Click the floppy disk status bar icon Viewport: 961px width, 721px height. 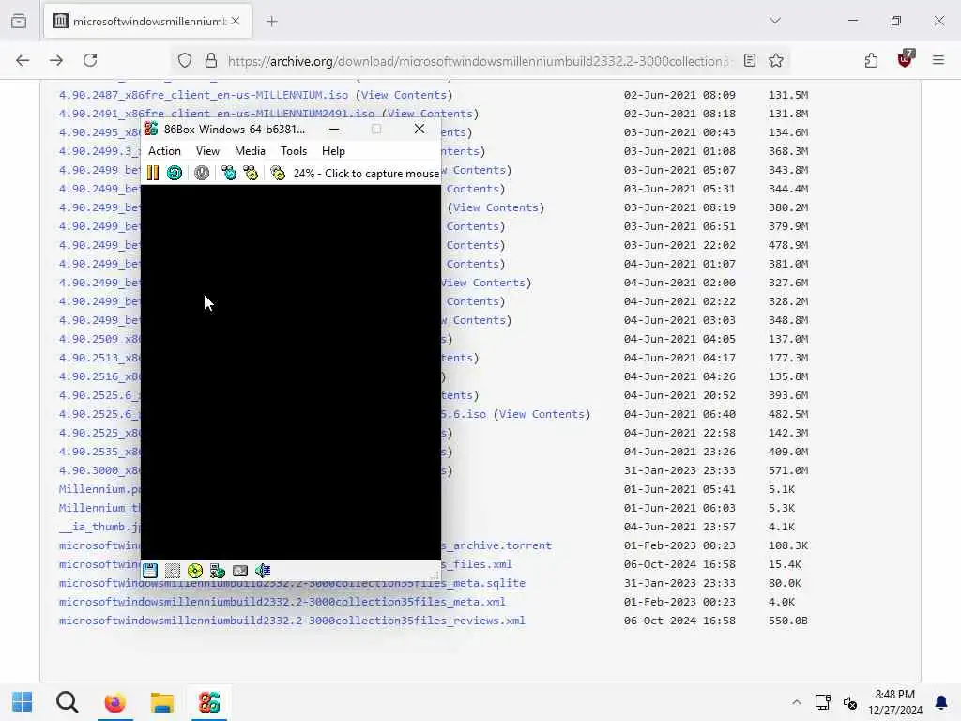click(150, 571)
